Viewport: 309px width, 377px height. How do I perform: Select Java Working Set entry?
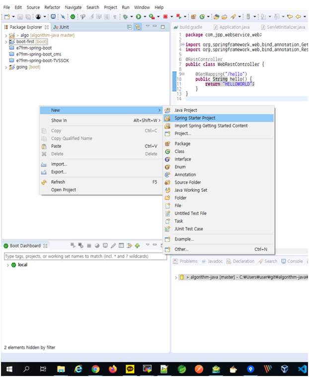click(x=219, y=190)
